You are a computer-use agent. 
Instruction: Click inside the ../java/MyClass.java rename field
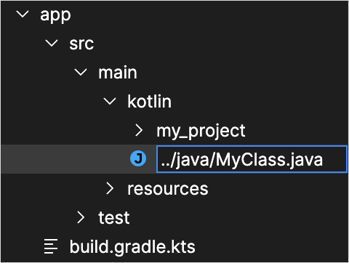(252, 159)
